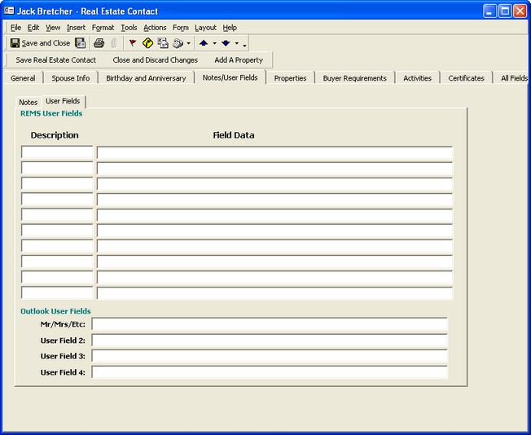This screenshot has width=531, height=435.
Task: Print the contact with the printer icon
Action: coord(99,43)
